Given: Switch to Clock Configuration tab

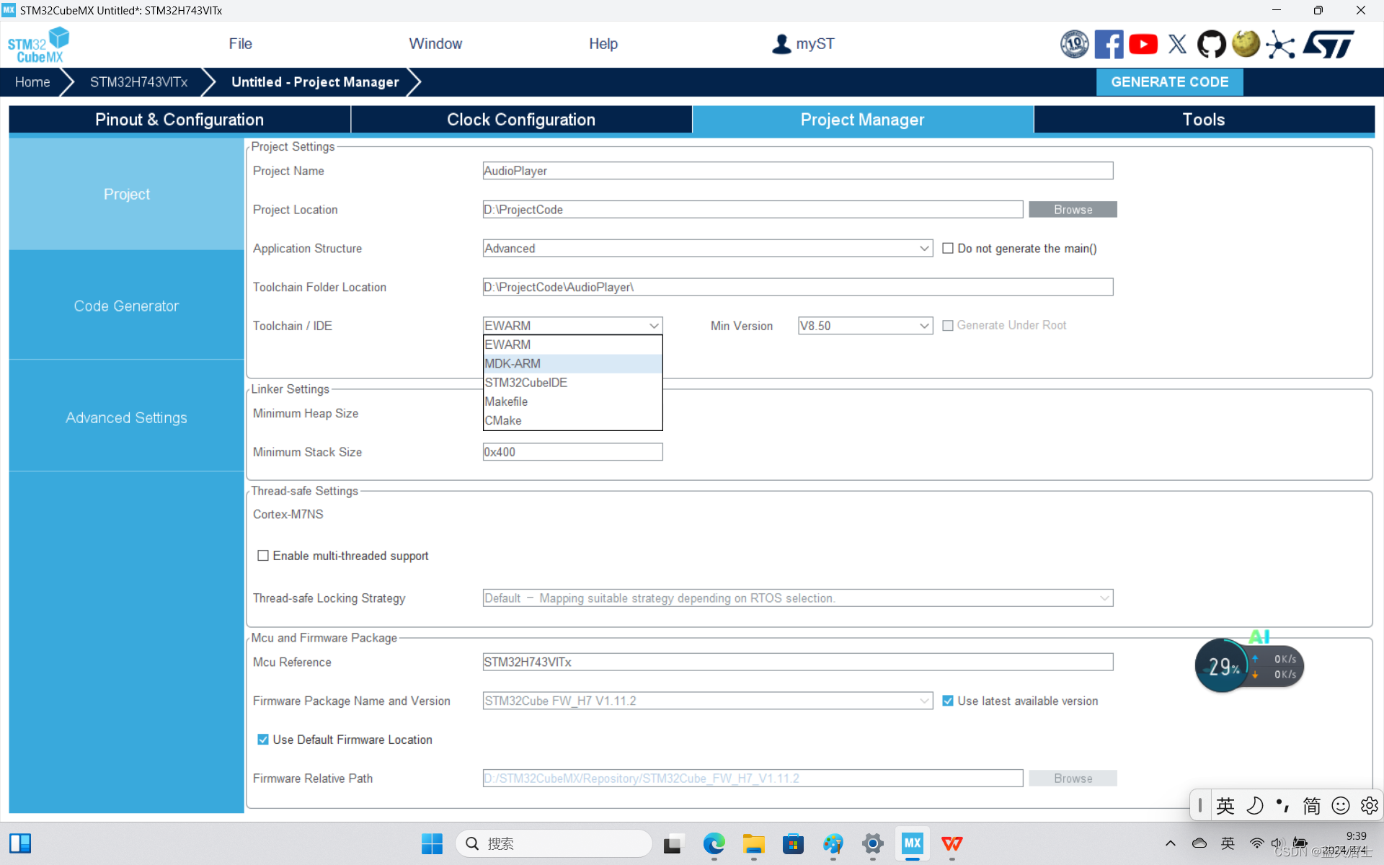Looking at the screenshot, I should [520, 120].
